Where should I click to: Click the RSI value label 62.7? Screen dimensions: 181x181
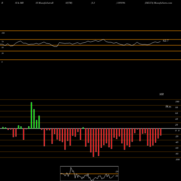pos(165,41)
